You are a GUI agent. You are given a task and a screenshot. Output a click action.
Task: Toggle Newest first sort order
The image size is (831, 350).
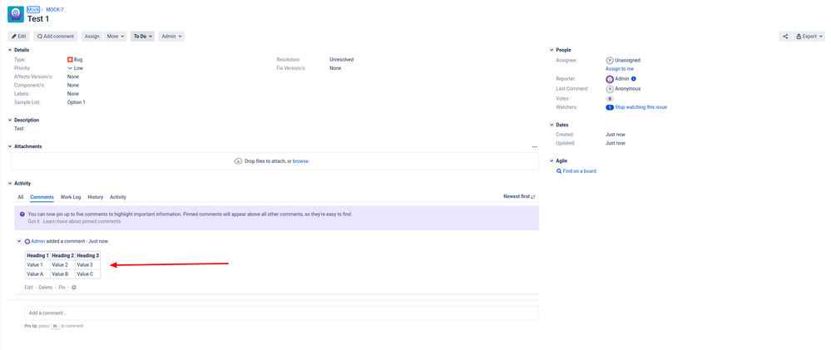coord(519,196)
